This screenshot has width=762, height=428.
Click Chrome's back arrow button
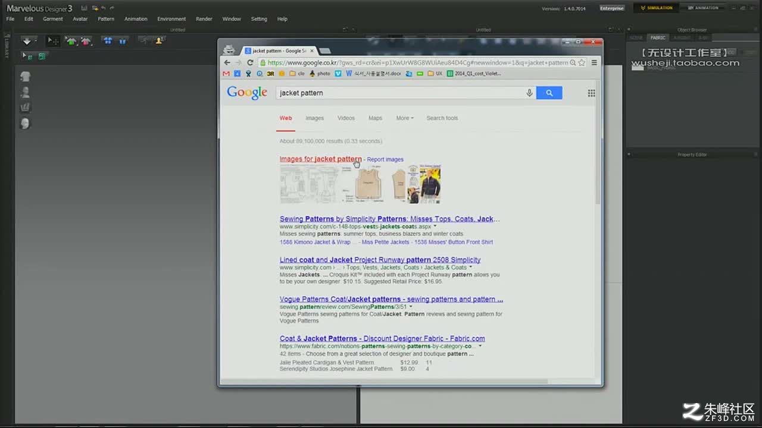227,62
